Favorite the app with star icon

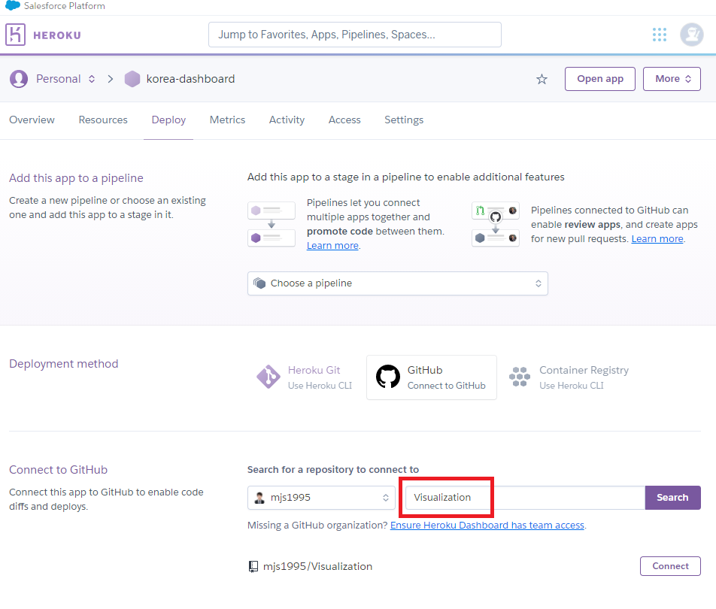pos(542,80)
